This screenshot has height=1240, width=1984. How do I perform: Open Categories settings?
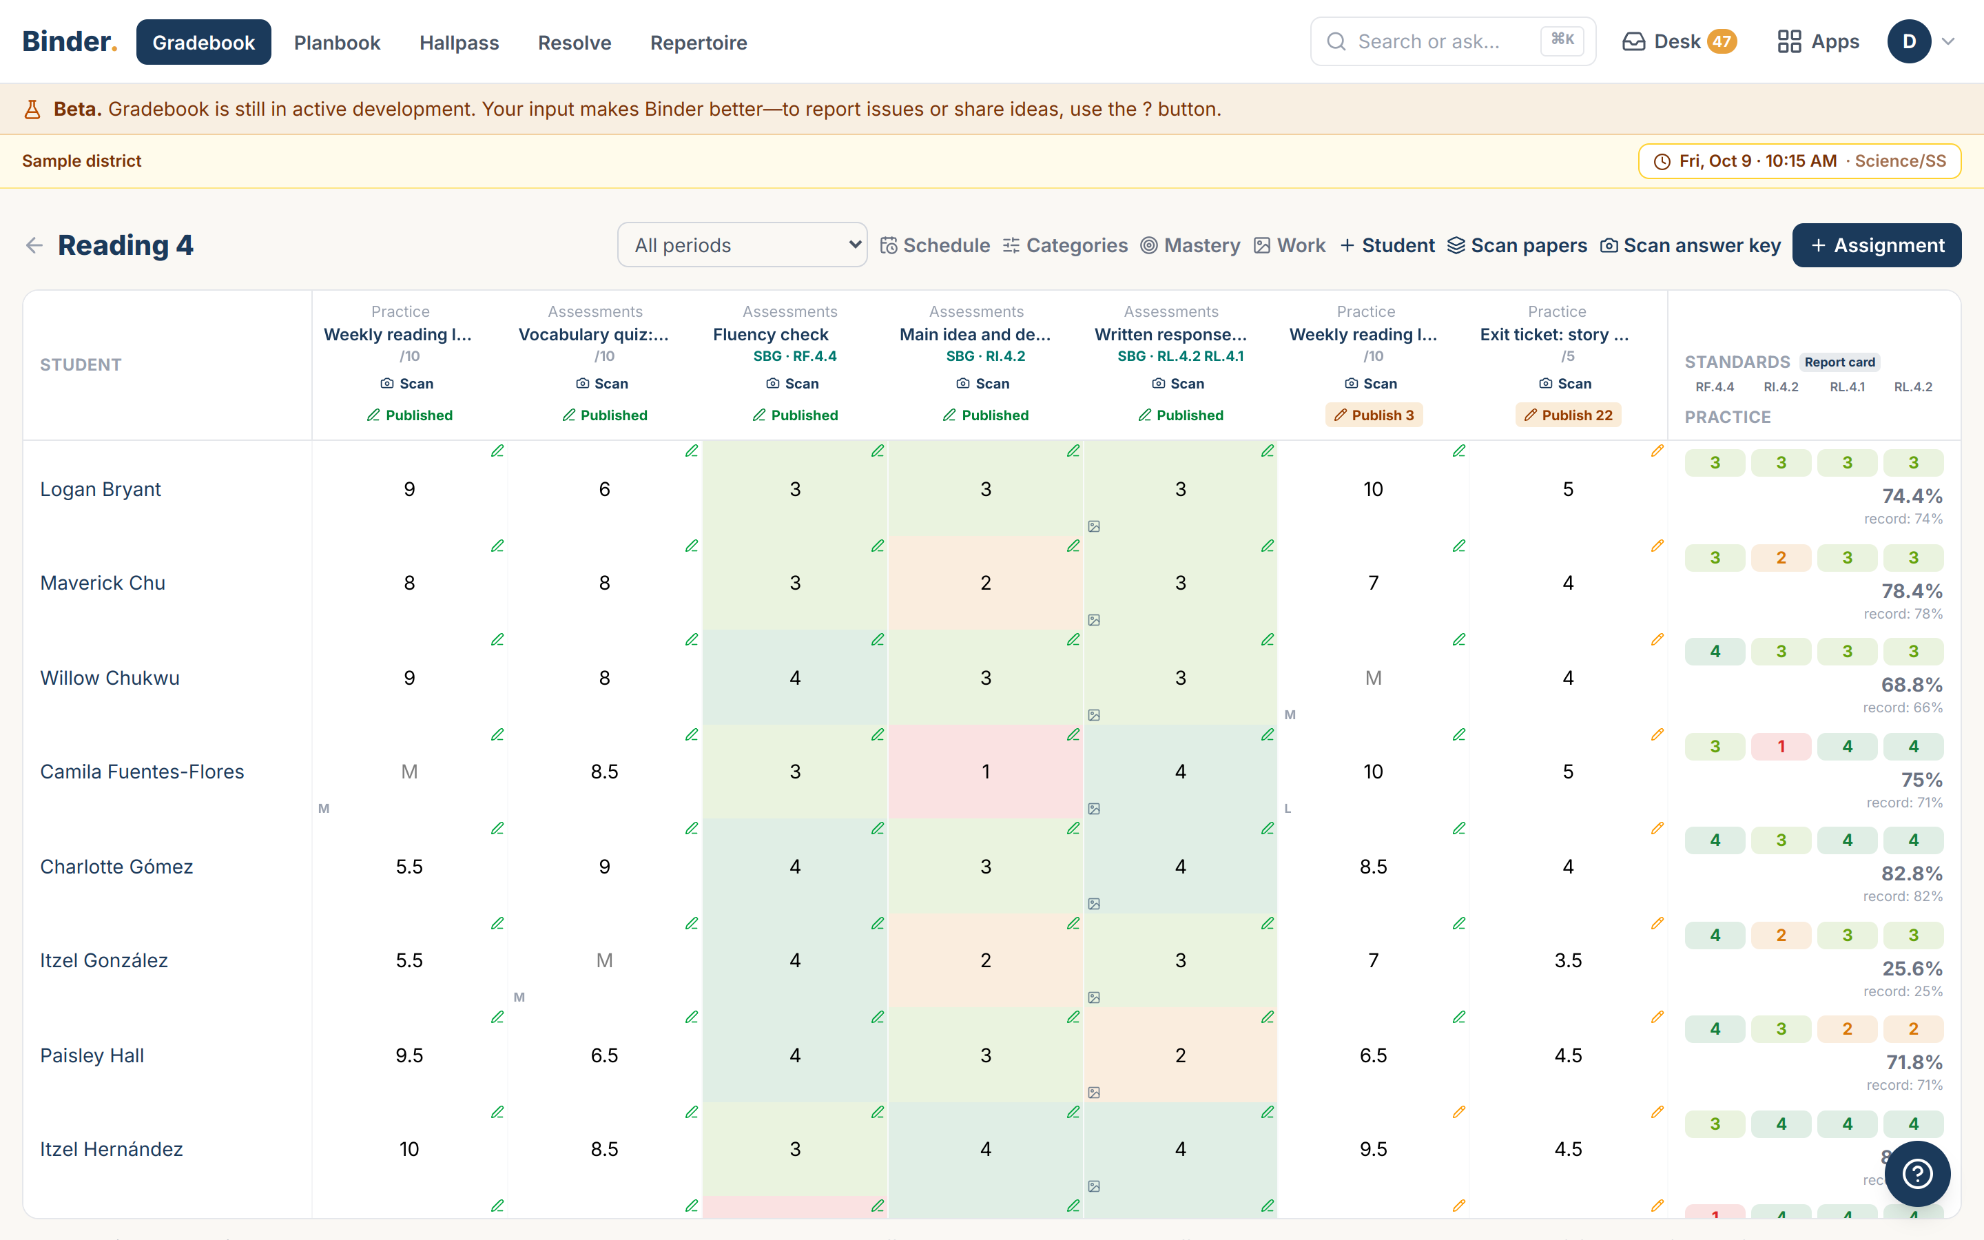point(1065,245)
